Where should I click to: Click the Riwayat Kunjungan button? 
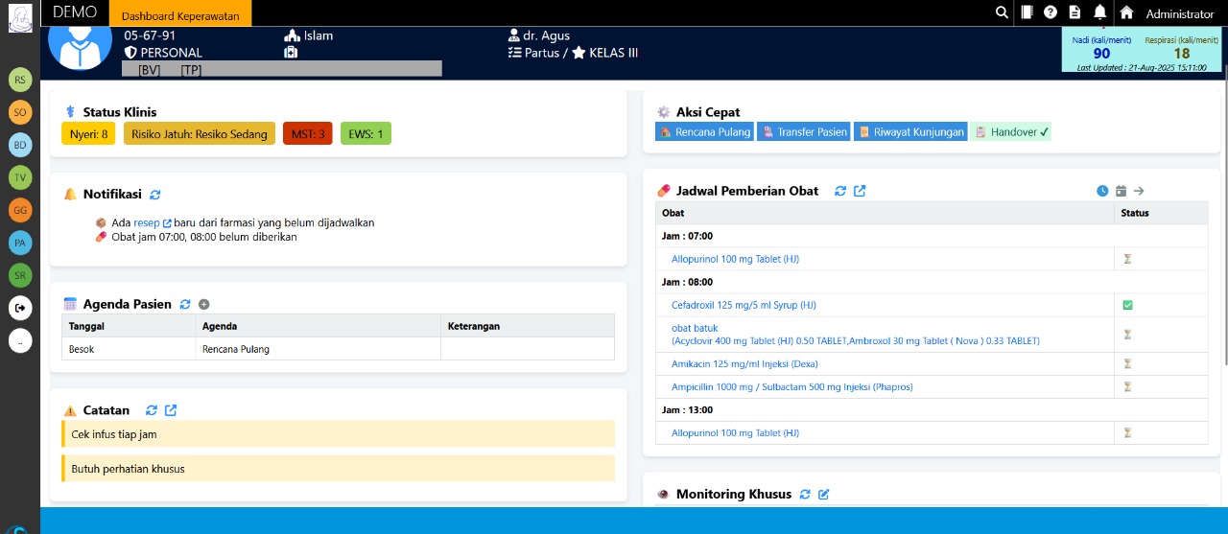pos(910,132)
